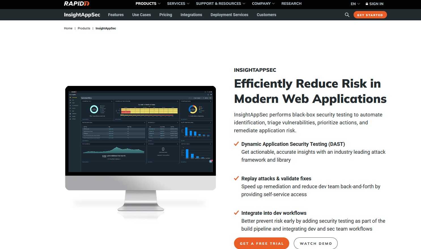Screen dimensions: 421x249
Task: Open the EN language selector
Action: [355, 4]
